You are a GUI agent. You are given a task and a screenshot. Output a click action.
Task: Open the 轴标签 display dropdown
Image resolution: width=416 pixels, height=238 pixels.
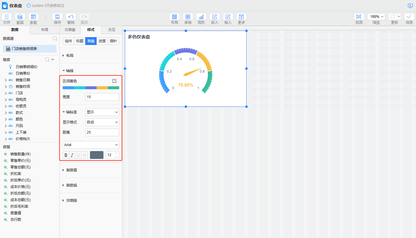(102, 112)
